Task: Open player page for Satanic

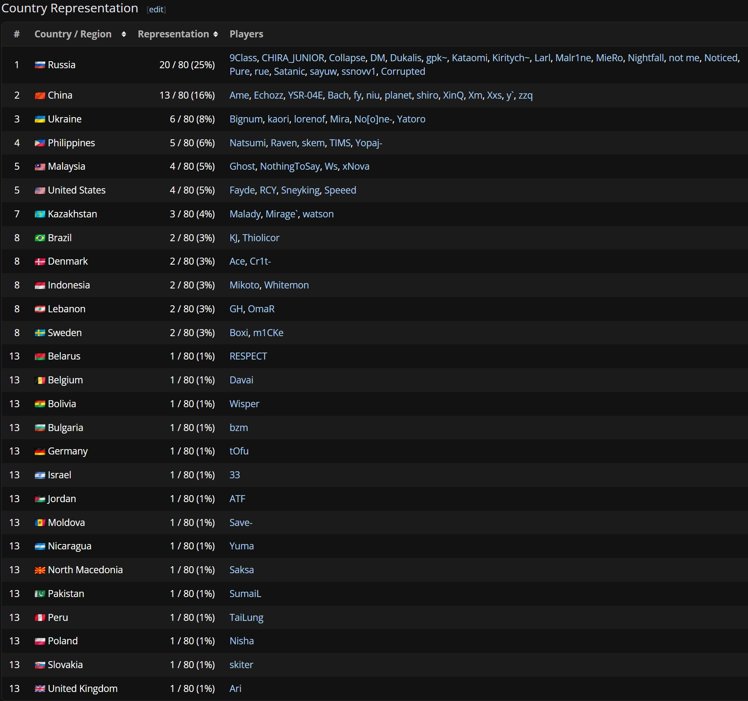Action: [290, 71]
